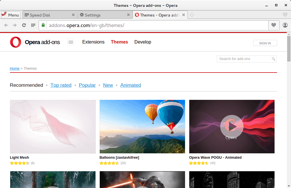
Task: Open the tab menu icon in tab bar
Action: pyautogui.click(x=285, y=15)
